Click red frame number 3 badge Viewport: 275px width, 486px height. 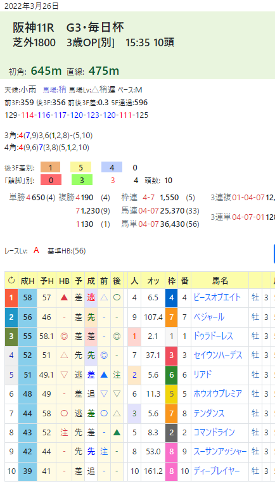(171, 355)
